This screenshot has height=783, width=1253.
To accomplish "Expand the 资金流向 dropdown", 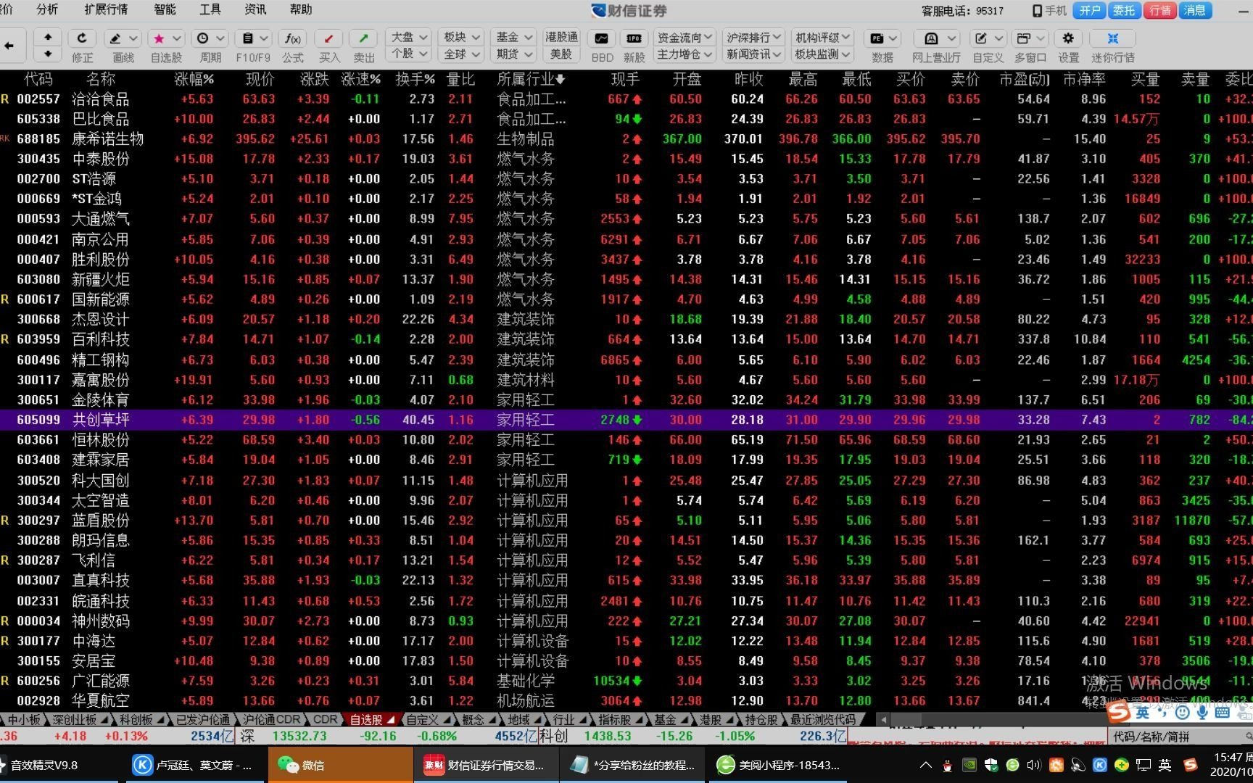I will click(x=685, y=37).
